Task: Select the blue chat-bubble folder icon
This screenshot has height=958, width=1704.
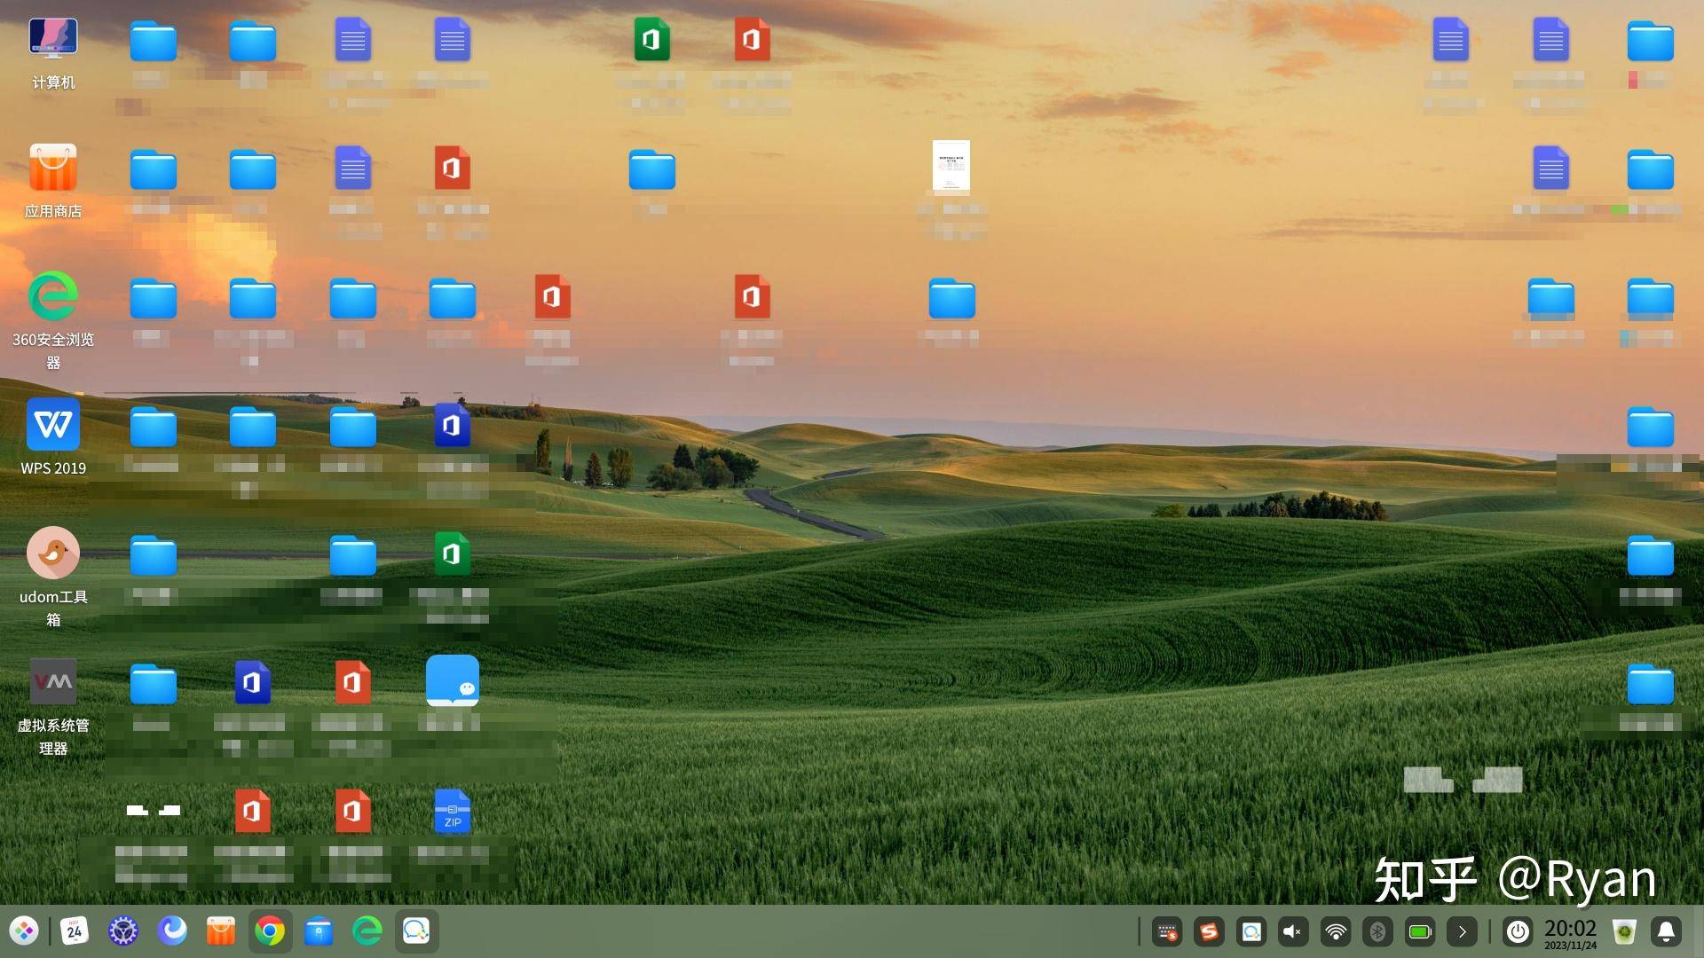Action: pos(453,681)
